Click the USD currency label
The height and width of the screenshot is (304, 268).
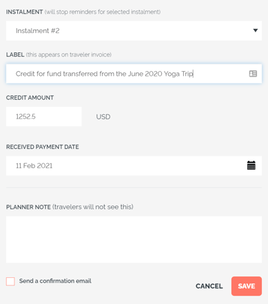[103, 116]
